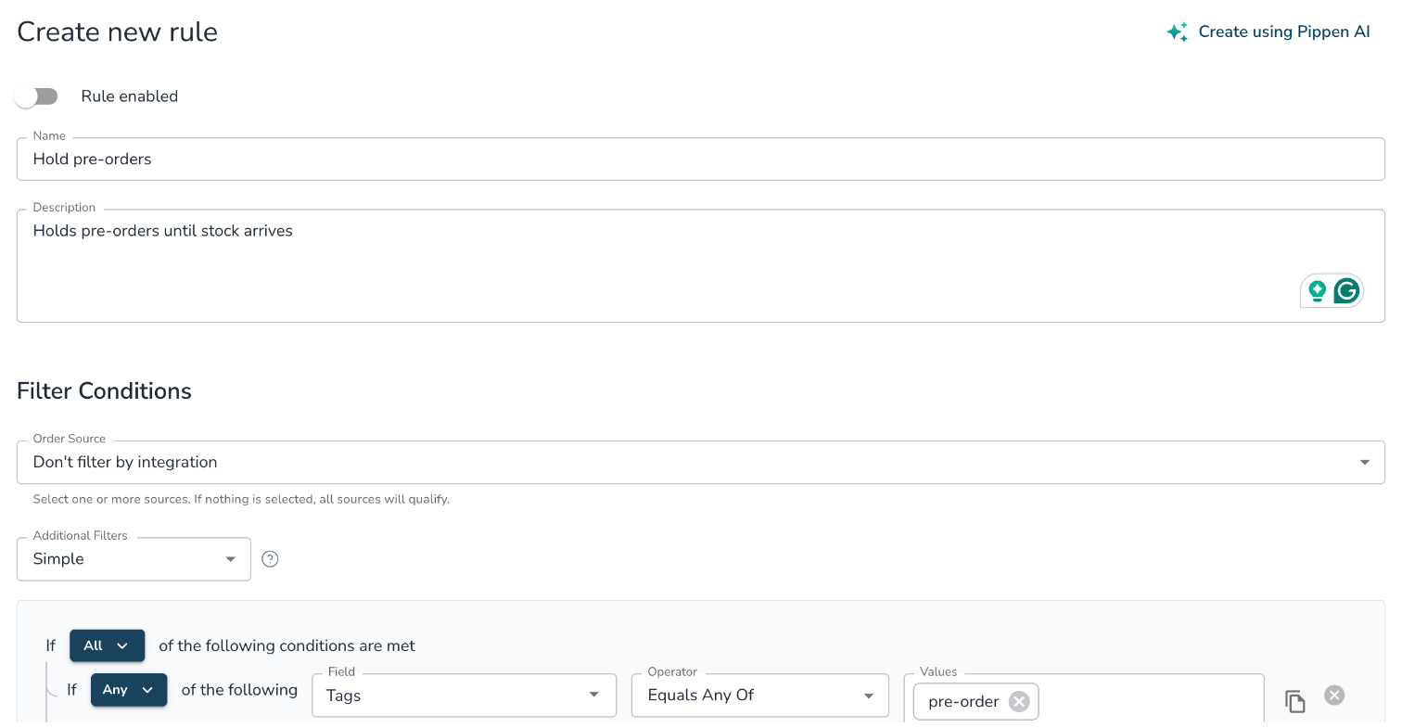Copy the Tags condition with duplicate icon
The height and width of the screenshot is (728, 1402).
tap(1295, 701)
